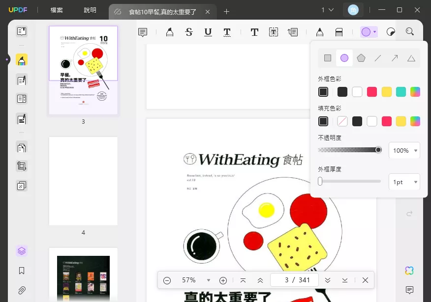431x302 pixels.
Task: Jump to the first page
Action: click(243, 280)
